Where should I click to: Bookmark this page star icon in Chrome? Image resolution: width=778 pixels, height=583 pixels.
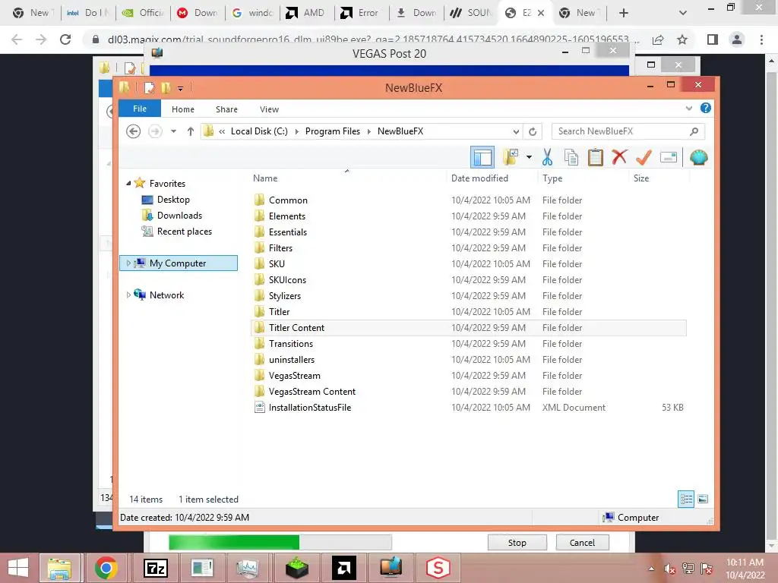(x=682, y=39)
